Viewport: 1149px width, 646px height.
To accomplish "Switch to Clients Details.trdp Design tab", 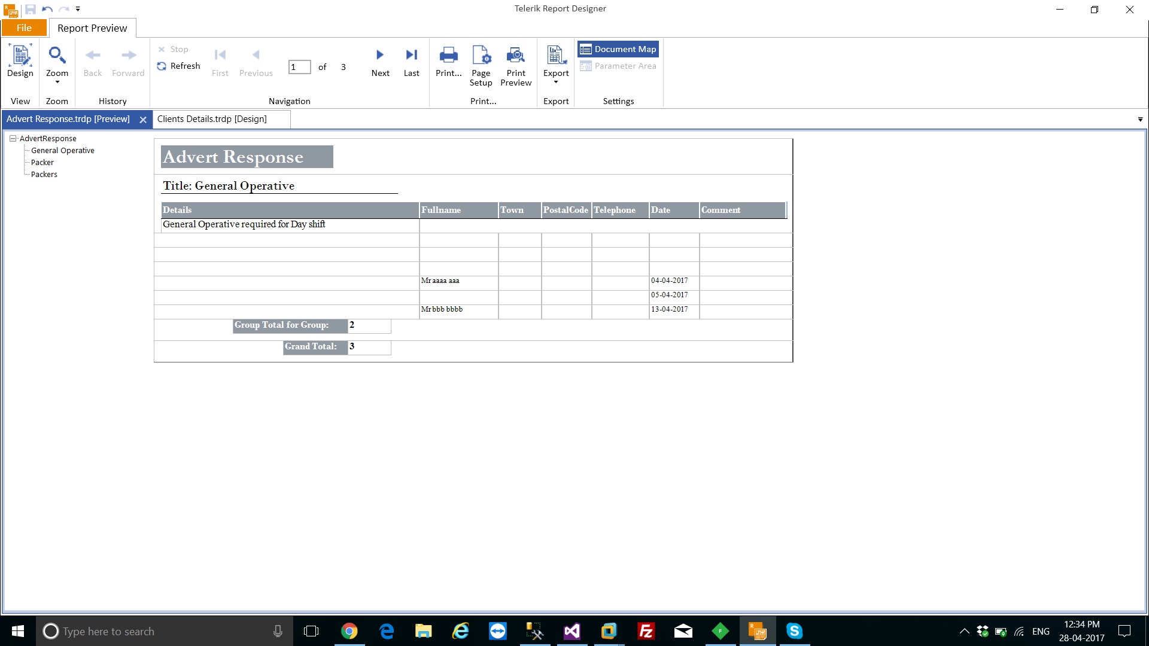I will coord(212,119).
